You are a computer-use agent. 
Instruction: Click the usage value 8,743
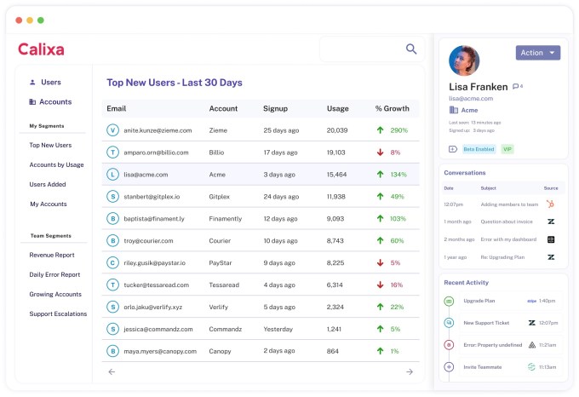pyautogui.click(x=335, y=241)
